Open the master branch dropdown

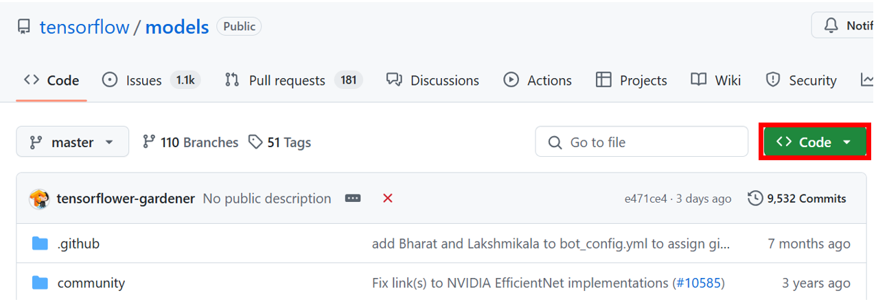pyautogui.click(x=73, y=142)
